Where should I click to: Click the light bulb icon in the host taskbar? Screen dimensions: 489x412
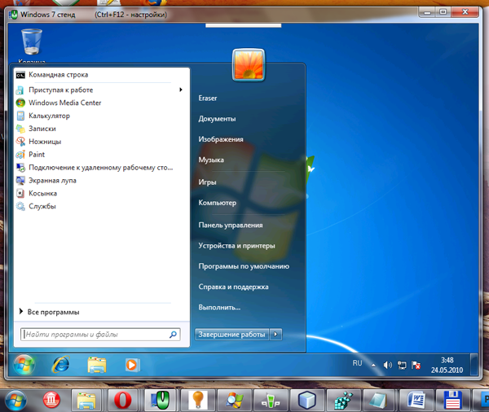[x=196, y=400]
